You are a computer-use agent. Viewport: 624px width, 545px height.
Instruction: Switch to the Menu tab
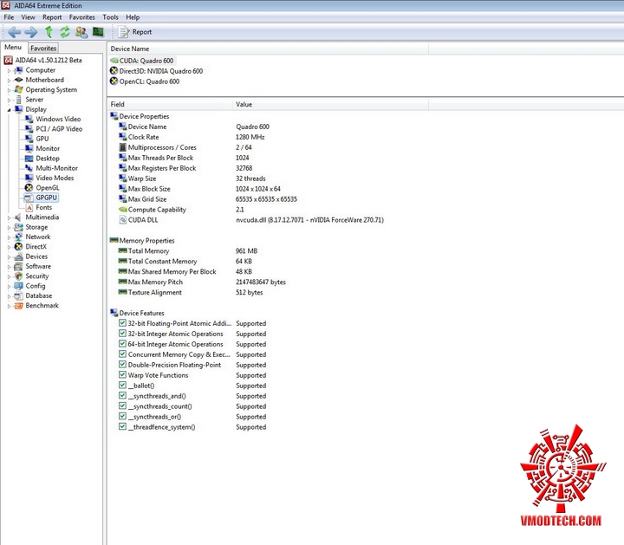pos(13,48)
